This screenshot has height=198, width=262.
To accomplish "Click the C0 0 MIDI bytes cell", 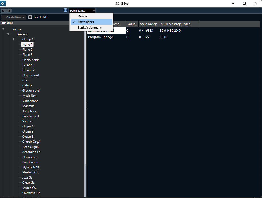I will click(163, 37).
